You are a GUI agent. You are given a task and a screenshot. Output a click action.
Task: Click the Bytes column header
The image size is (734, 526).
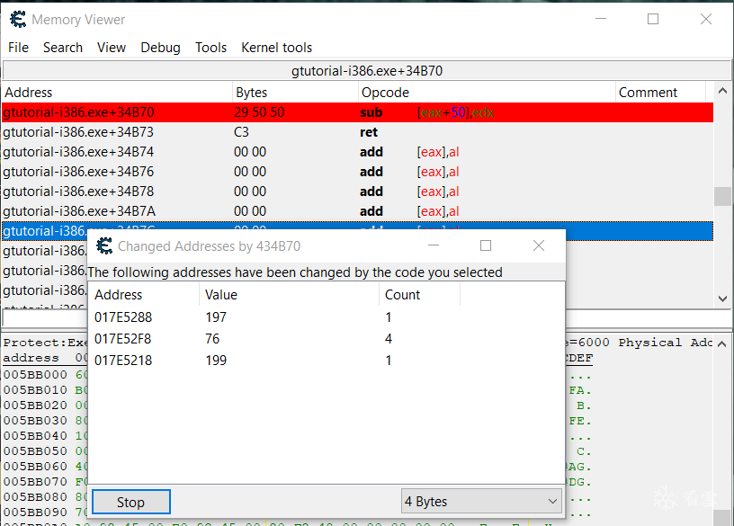point(295,93)
